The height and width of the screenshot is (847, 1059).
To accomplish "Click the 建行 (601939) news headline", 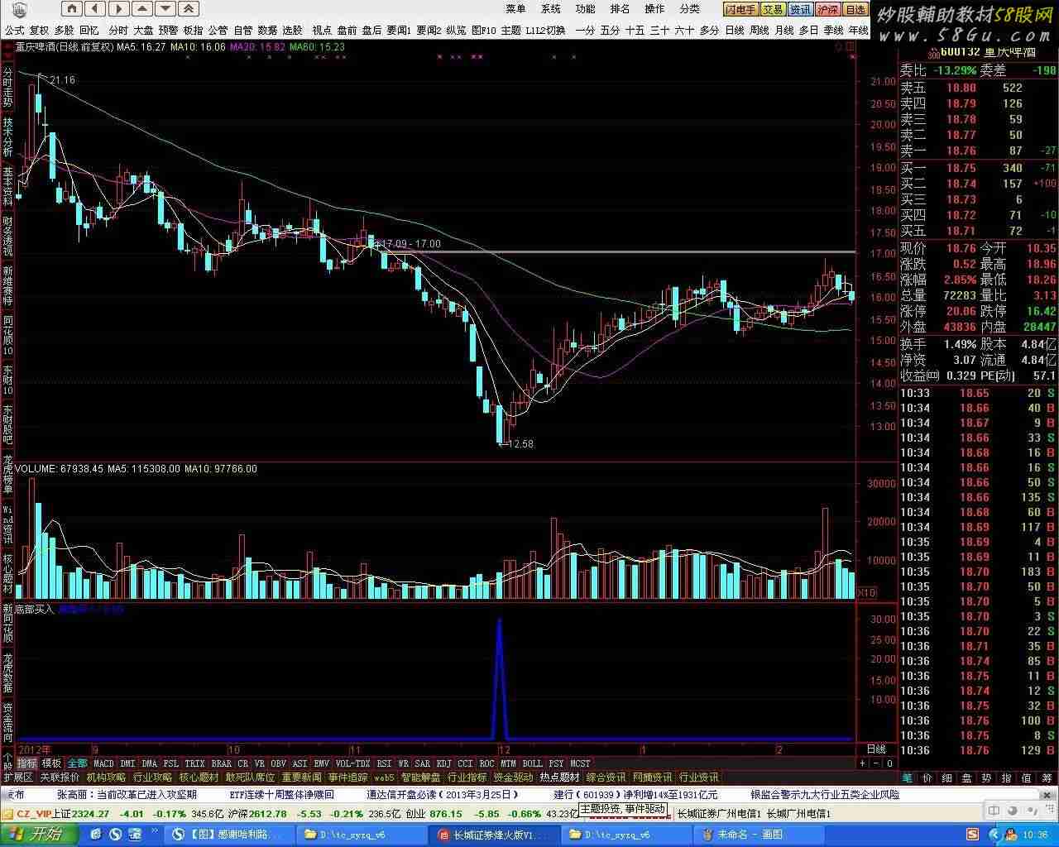I will [635, 795].
